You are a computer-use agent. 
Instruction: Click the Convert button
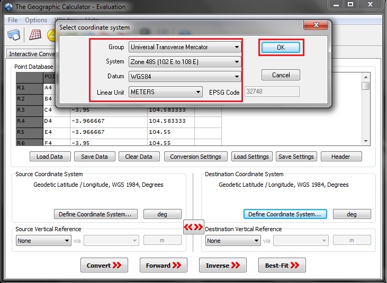tap(104, 265)
